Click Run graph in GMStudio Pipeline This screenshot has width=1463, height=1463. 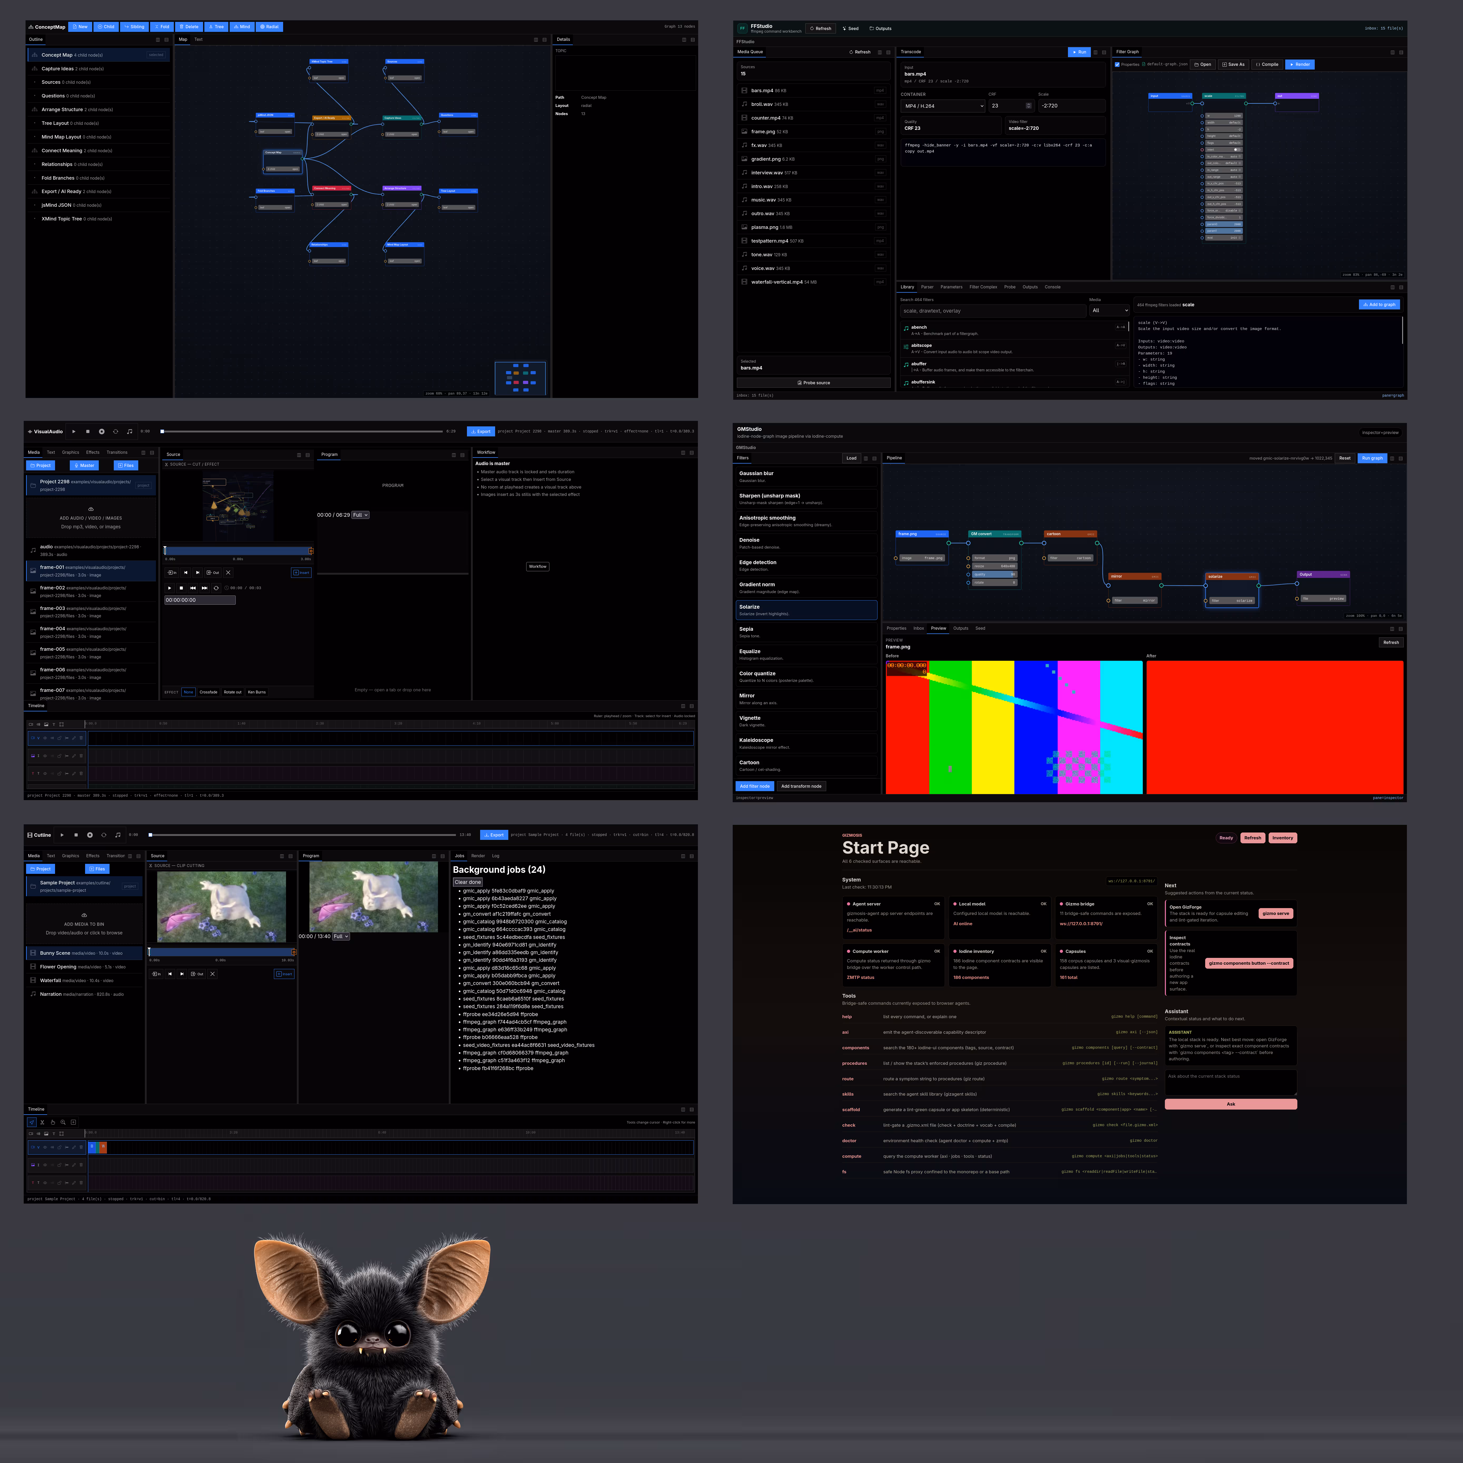tap(1372, 458)
